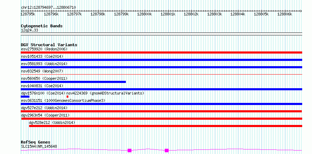Open variant dgv2963n54 (Cooper2011) label
Viewport: 312px width, 154px height.
click(x=45, y=115)
